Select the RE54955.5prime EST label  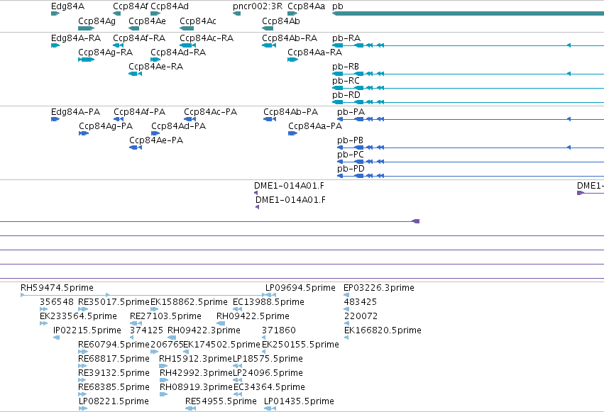221,401
